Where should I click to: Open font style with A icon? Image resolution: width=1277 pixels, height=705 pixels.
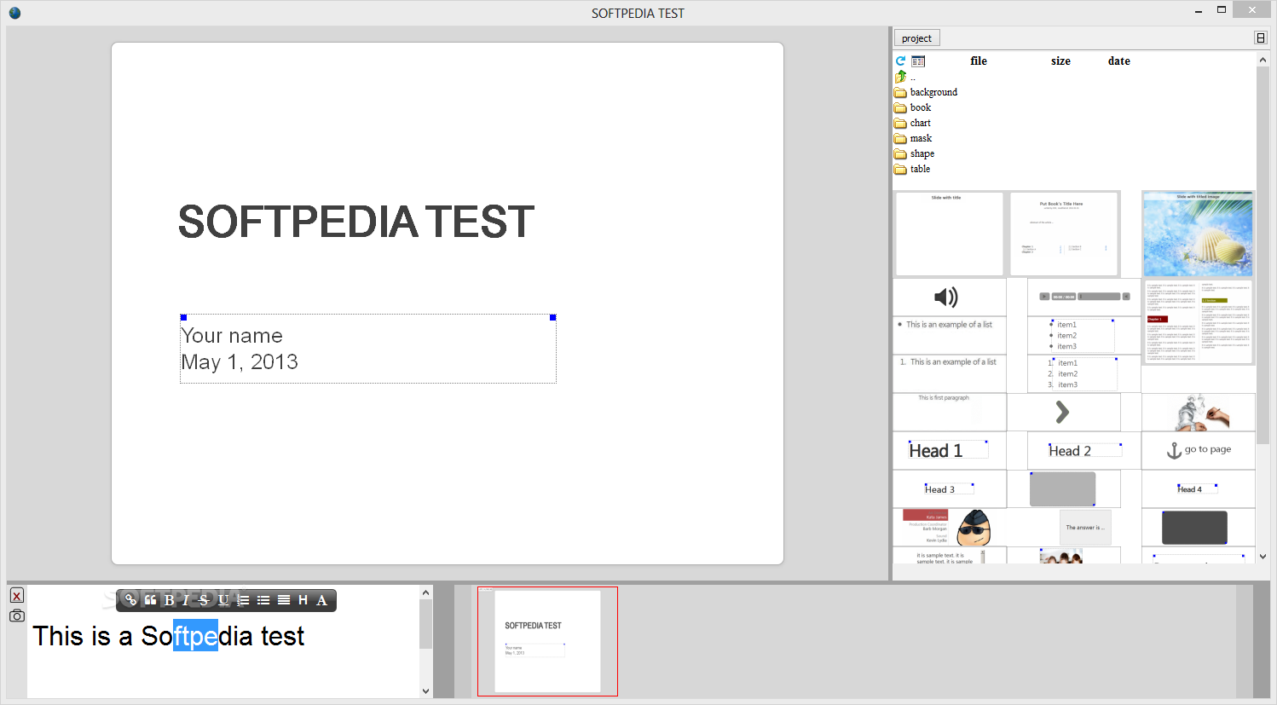(321, 600)
